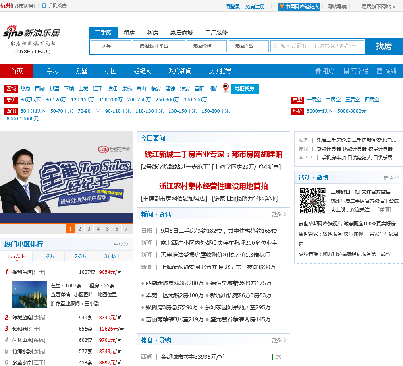
Task: Open 闲林山水[余杭] ranking entry
Action: pos(29,340)
